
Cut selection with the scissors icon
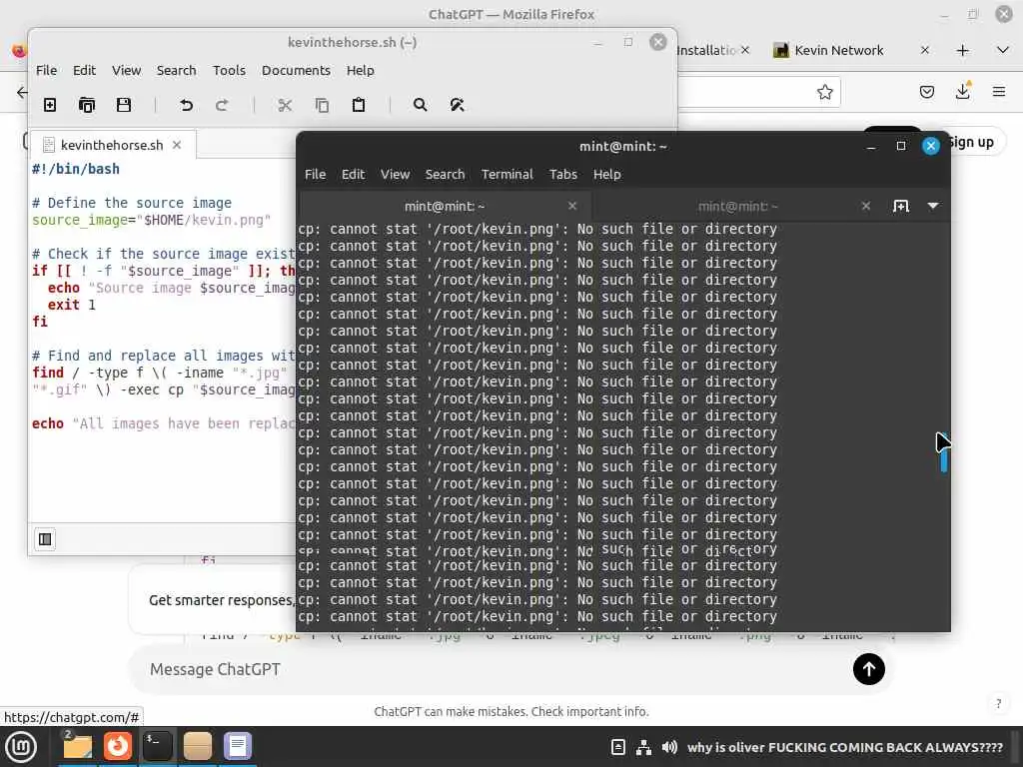[285, 105]
